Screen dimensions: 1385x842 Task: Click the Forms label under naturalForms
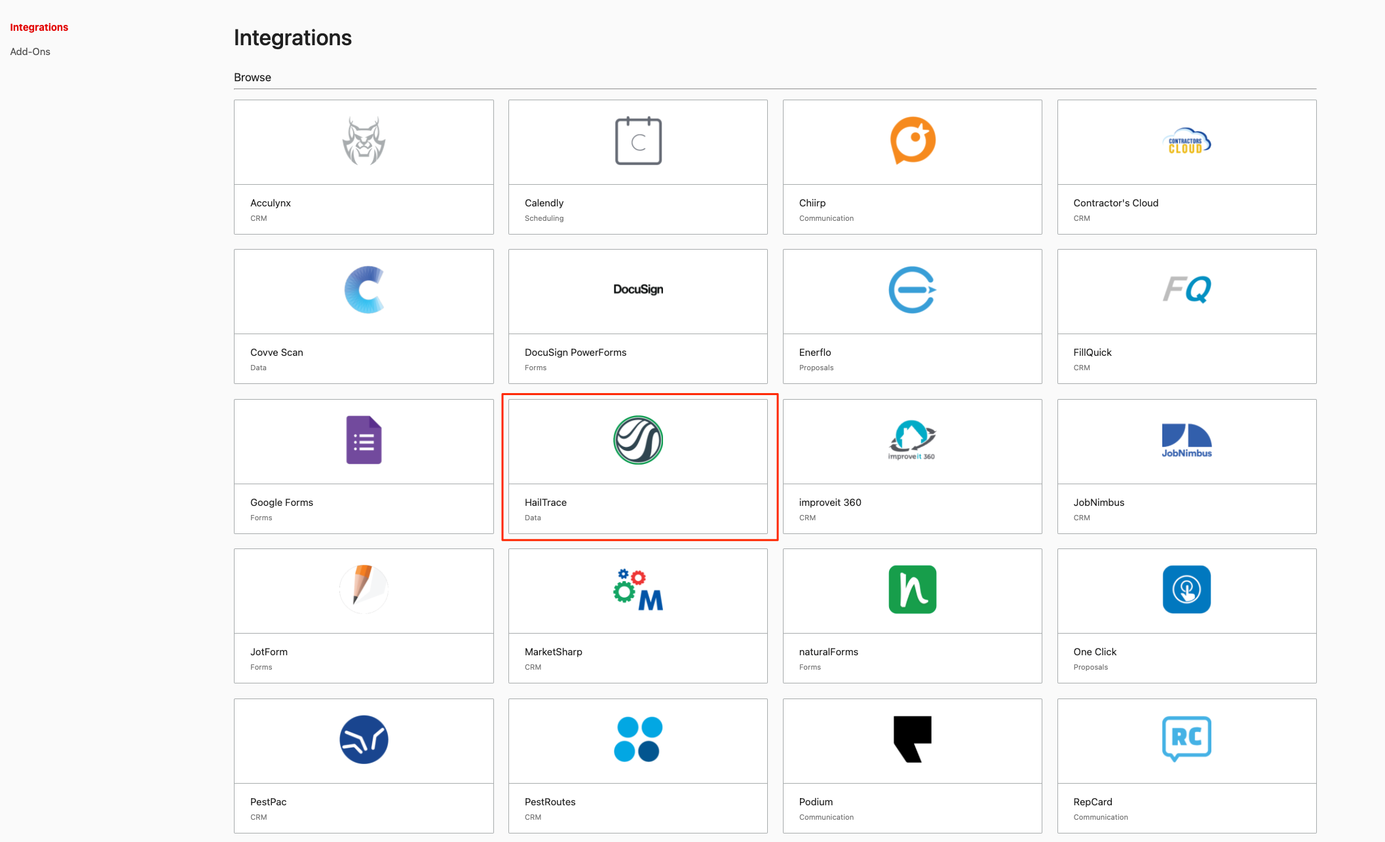pyautogui.click(x=810, y=667)
